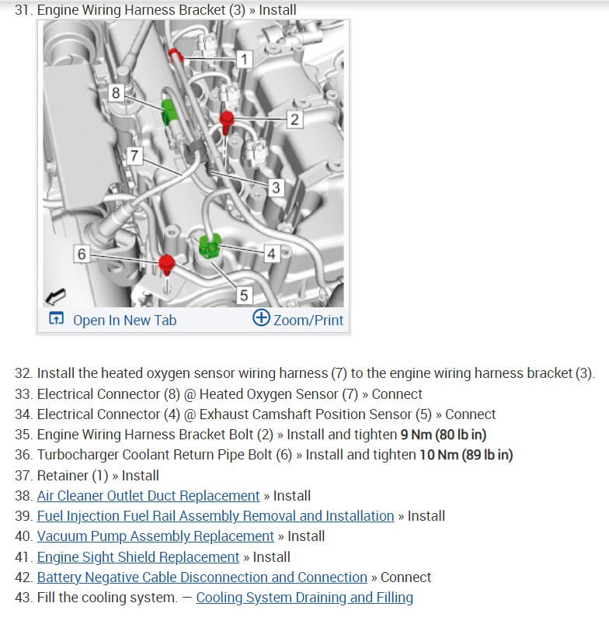Click the engine wiring harness diagram image
The width and height of the screenshot is (609, 624).
[x=193, y=164]
